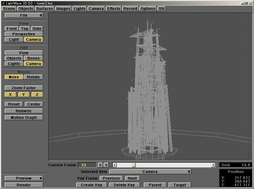Switch to Light view mode
Screen dimensions: 254x189
point(14,39)
